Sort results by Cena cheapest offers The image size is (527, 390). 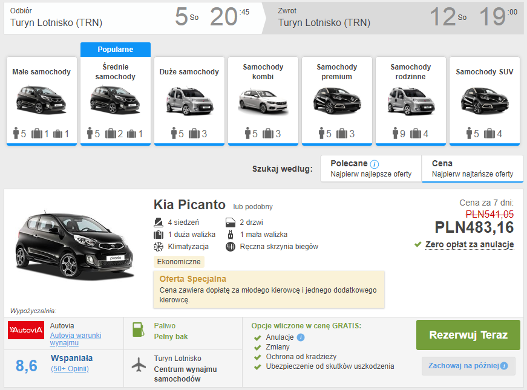[x=473, y=168]
